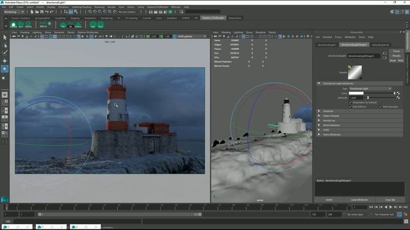Toggle auto keyframe button
Screen dimensions: 410x230
(399, 215)
